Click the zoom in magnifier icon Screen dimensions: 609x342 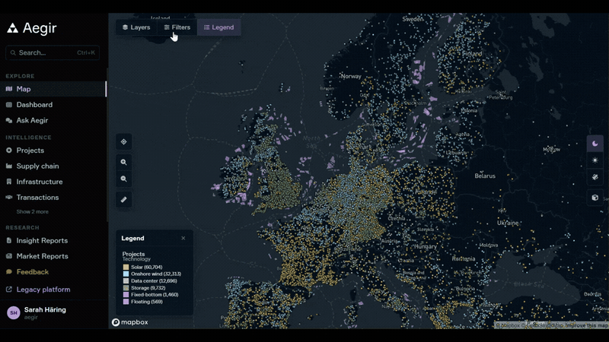[x=123, y=162]
